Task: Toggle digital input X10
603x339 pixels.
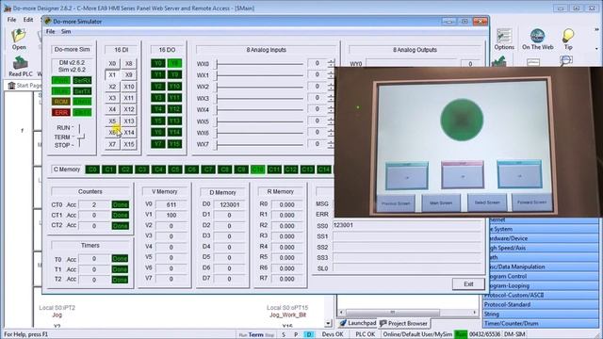Action: (x=129, y=87)
